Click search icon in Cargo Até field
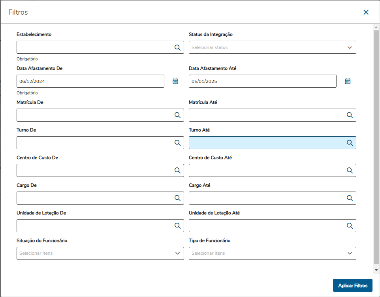Viewport: 380px width, 297px height. pyautogui.click(x=350, y=198)
